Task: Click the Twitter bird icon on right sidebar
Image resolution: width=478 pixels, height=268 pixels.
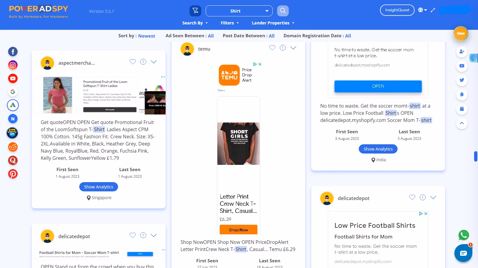Action: pyautogui.click(x=462, y=80)
